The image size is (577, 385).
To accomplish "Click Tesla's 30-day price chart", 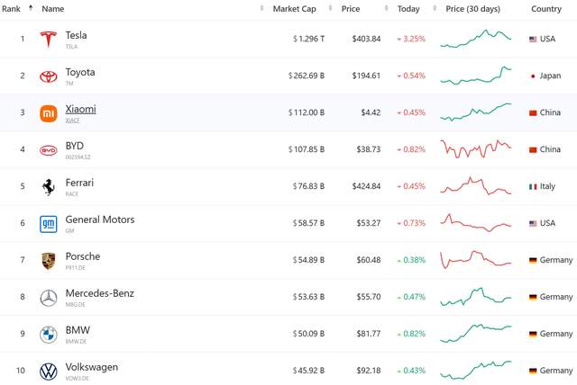I will point(476,39).
